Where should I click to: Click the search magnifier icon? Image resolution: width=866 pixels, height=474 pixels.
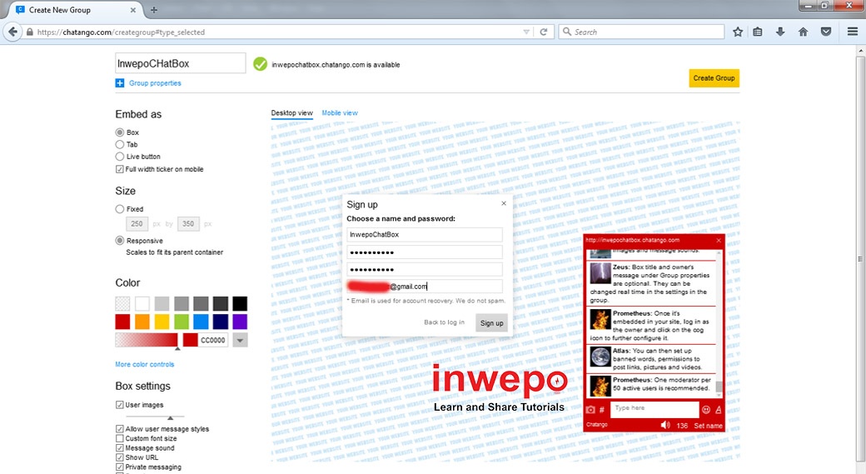(x=567, y=32)
